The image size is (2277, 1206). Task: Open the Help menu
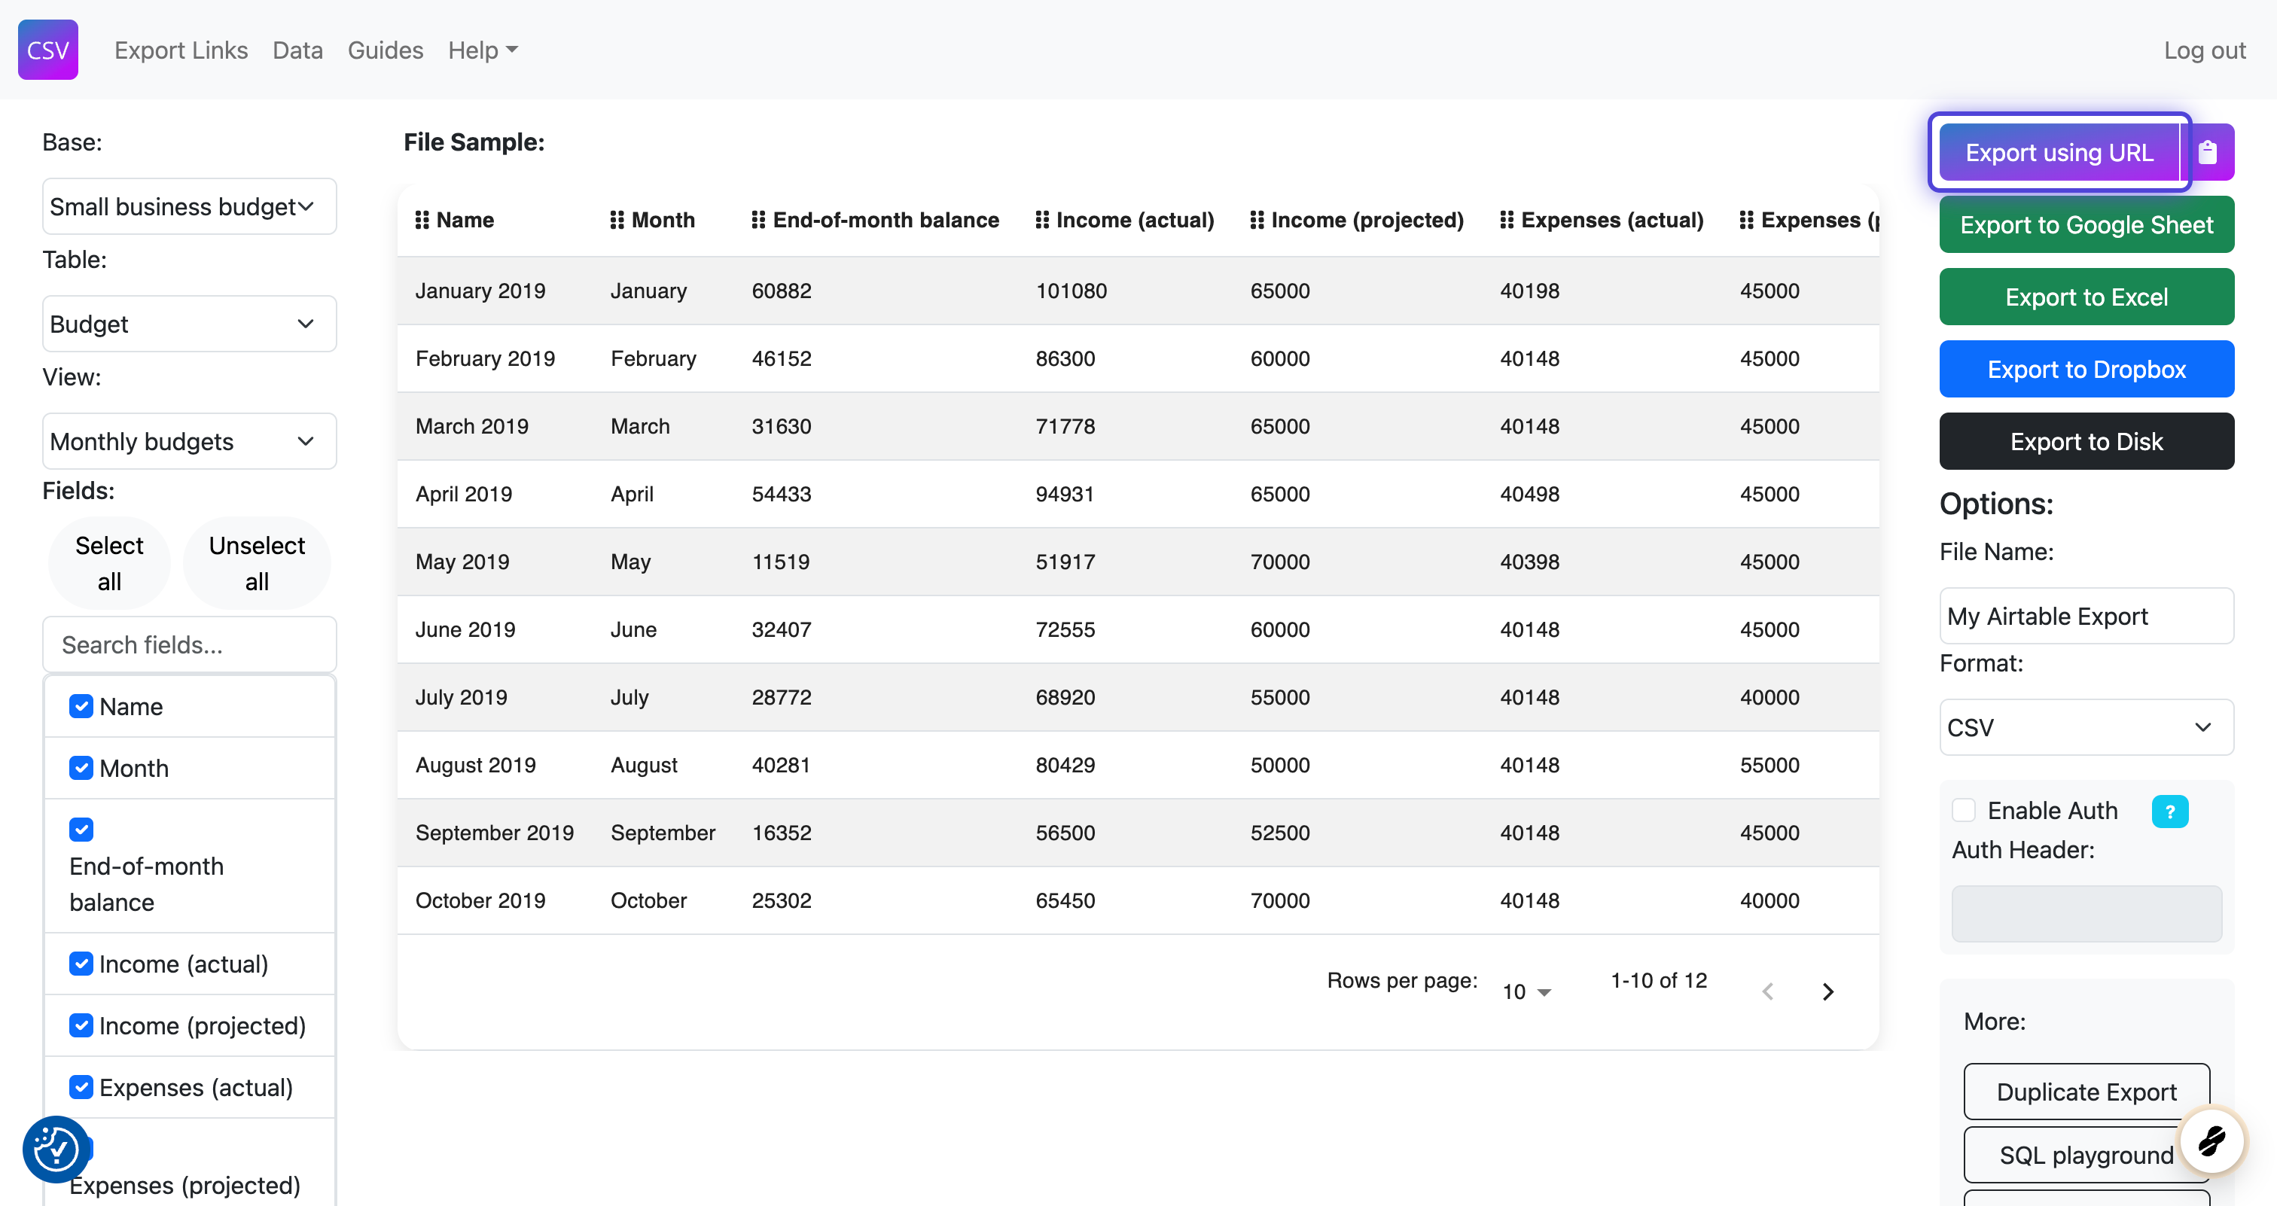tap(483, 50)
